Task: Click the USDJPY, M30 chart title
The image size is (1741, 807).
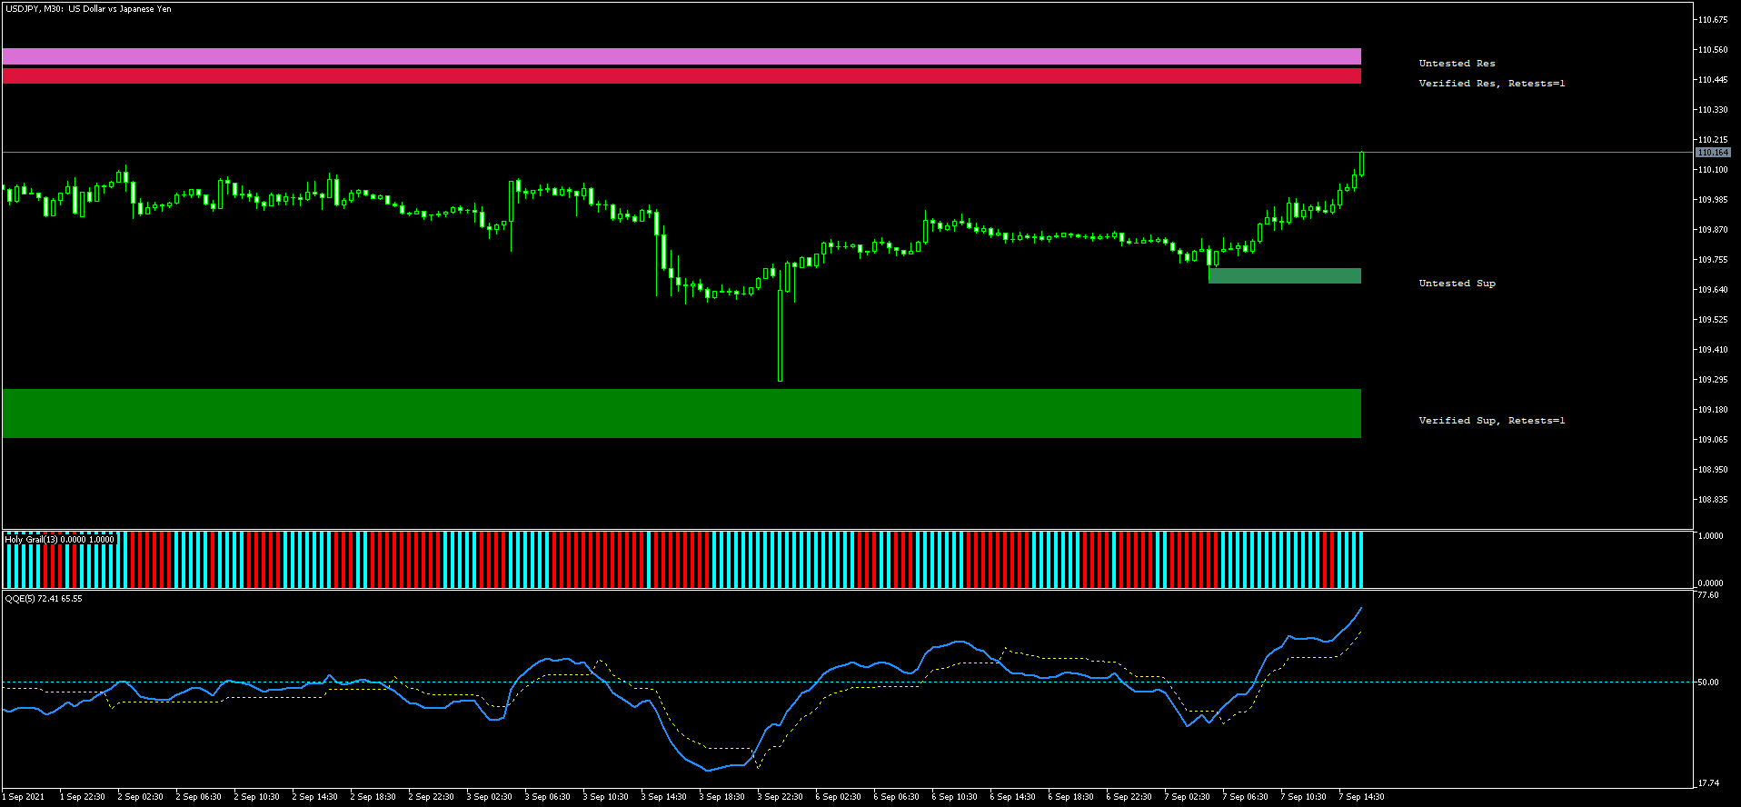Action: click(88, 9)
